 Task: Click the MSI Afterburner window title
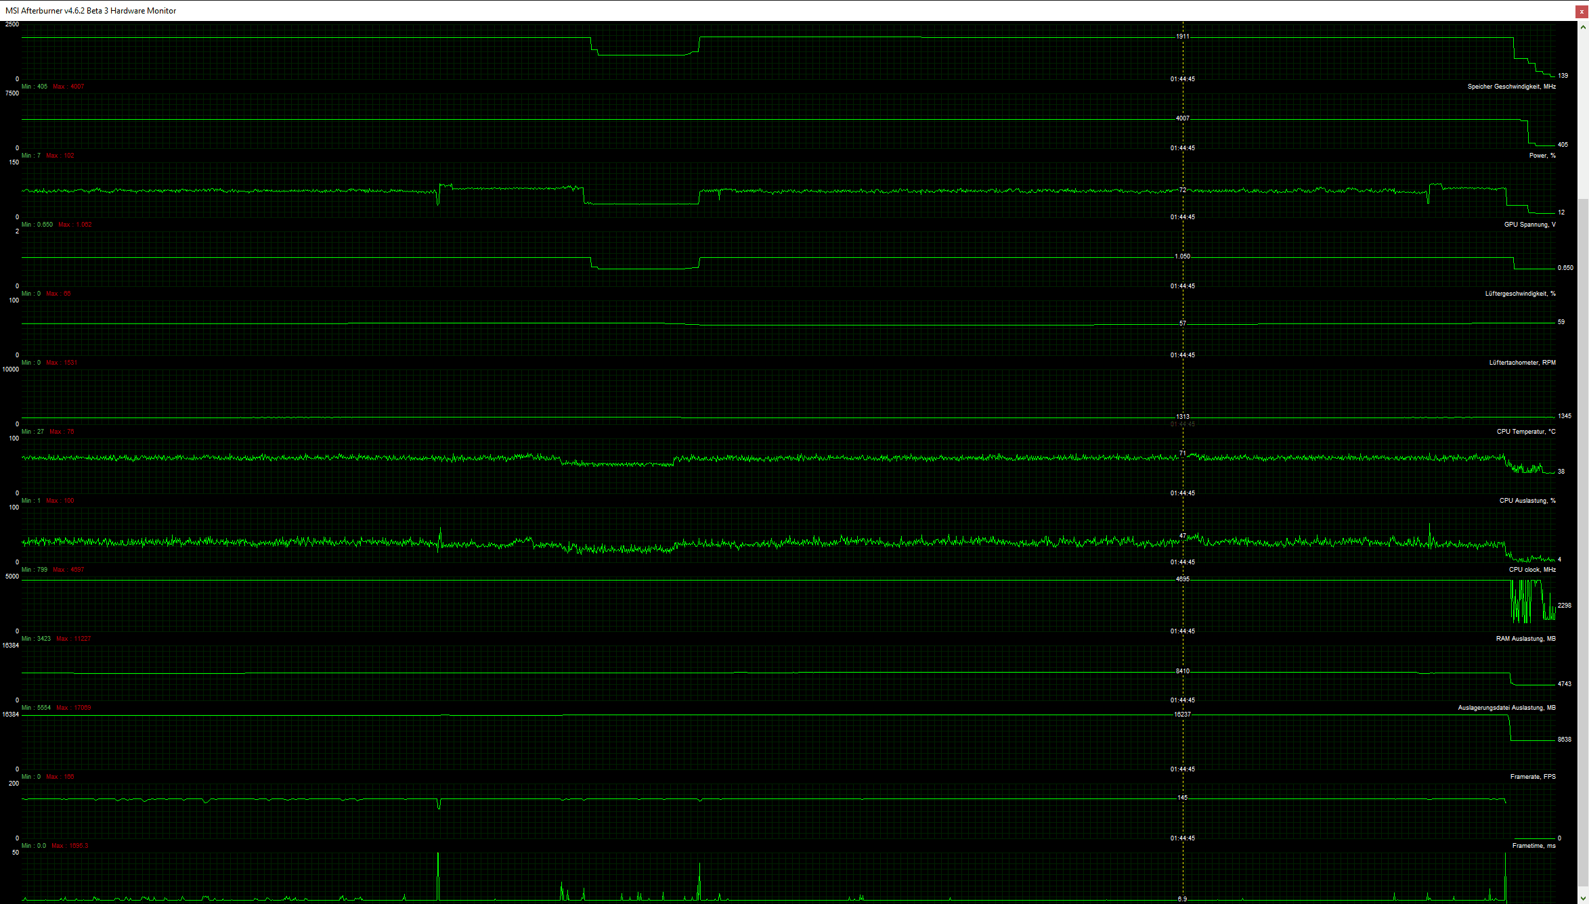click(91, 11)
